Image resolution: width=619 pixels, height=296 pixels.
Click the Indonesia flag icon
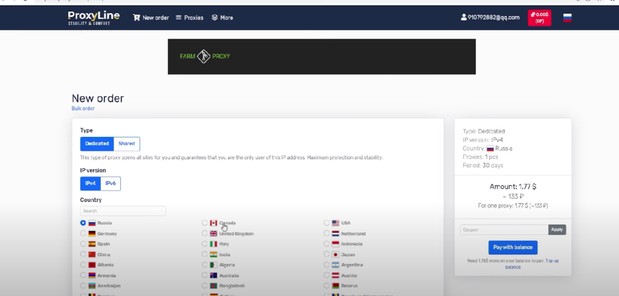click(x=335, y=244)
